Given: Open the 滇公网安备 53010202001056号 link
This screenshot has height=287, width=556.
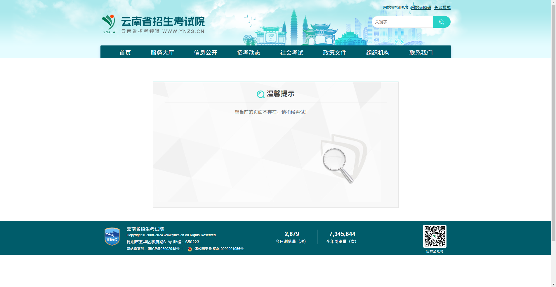Looking at the screenshot, I should (x=218, y=249).
